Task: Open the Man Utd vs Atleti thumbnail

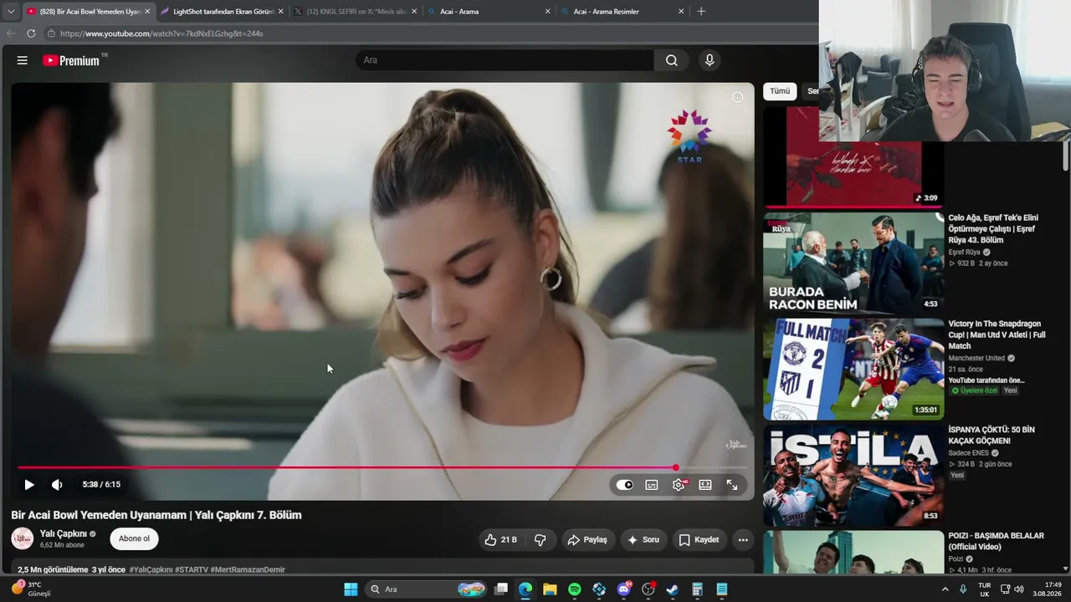Action: click(x=853, y=369)
